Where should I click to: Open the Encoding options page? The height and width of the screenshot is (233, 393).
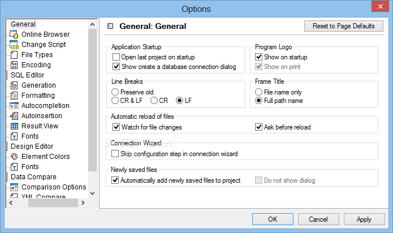(x=36, y=65)
